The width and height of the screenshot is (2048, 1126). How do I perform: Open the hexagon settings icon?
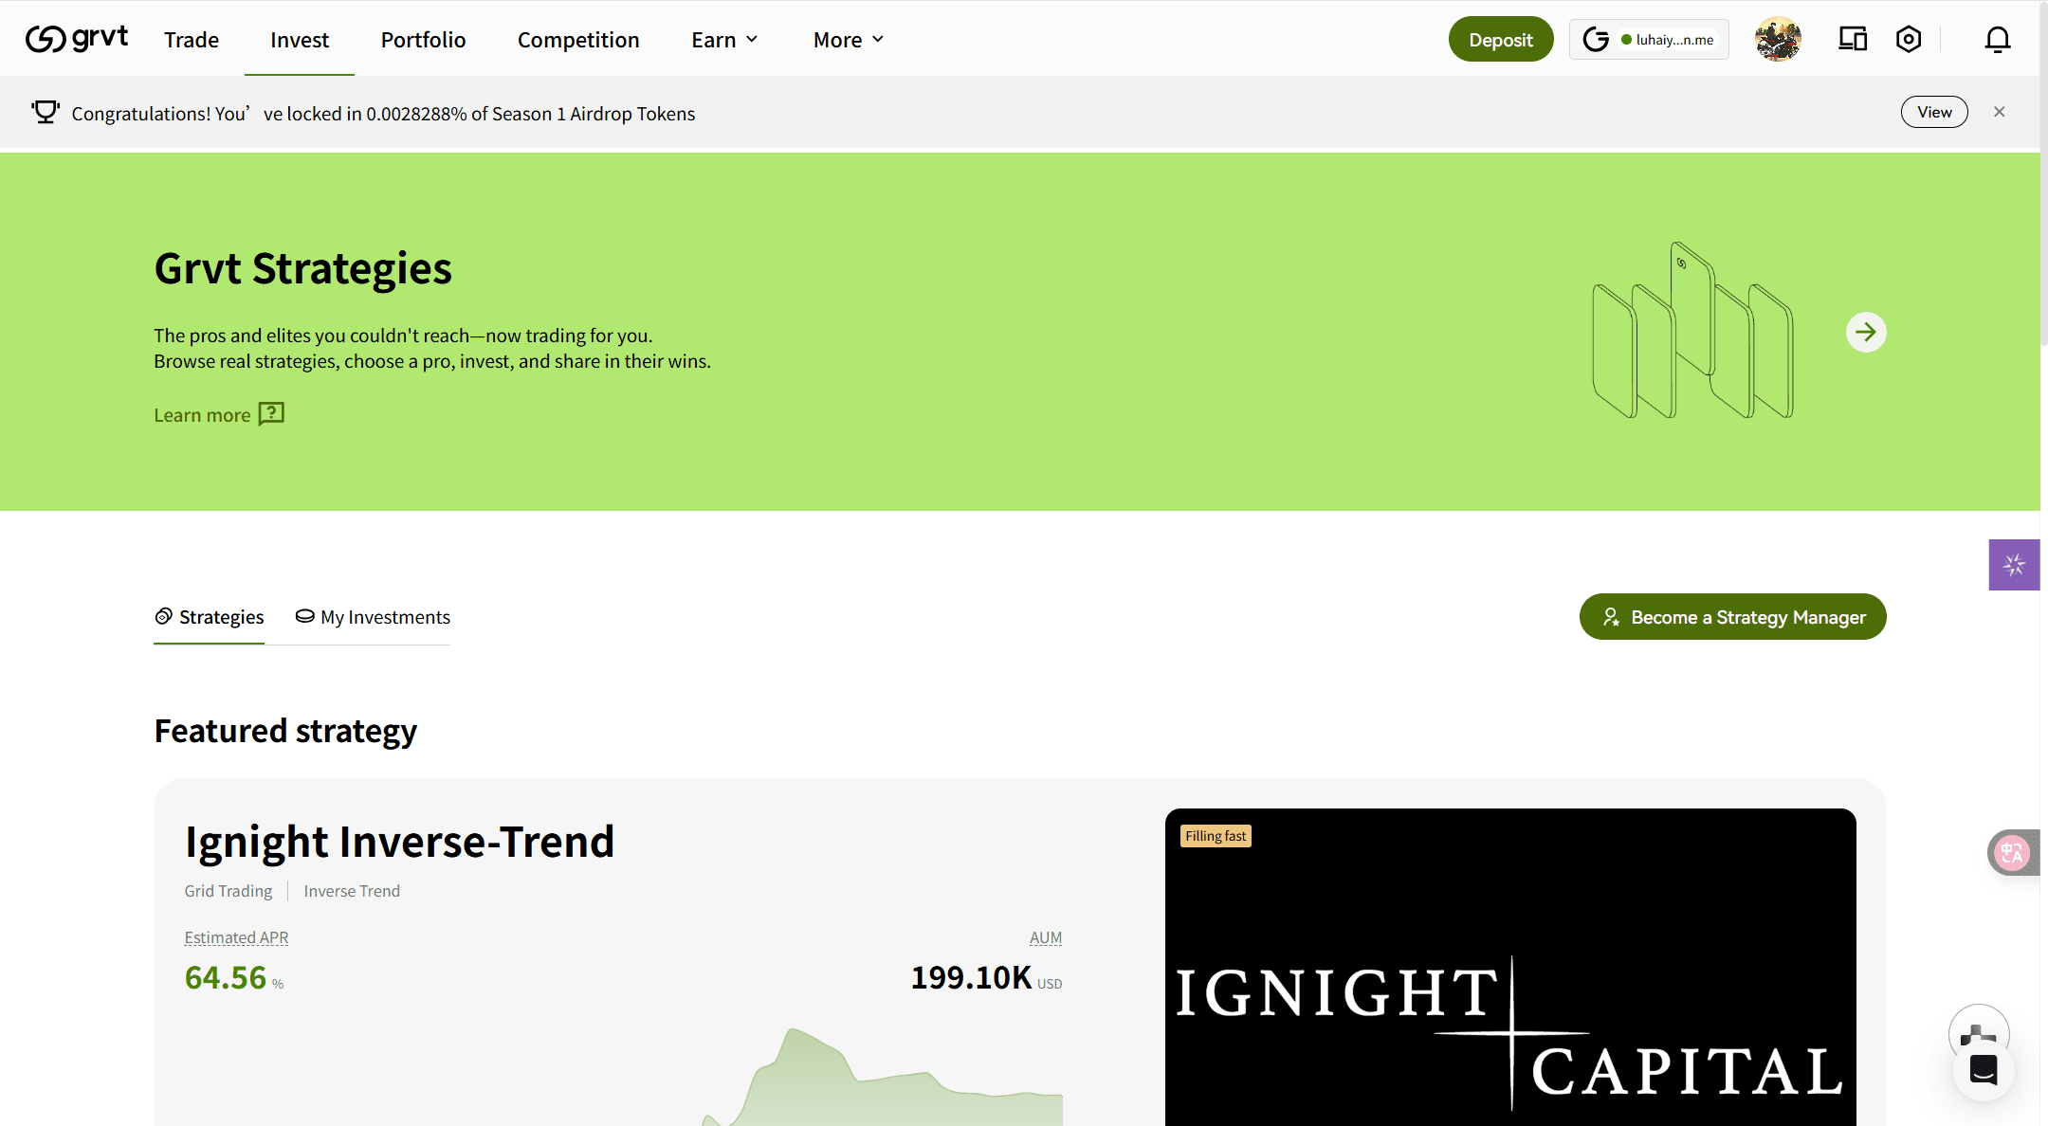coord(1908,39)
